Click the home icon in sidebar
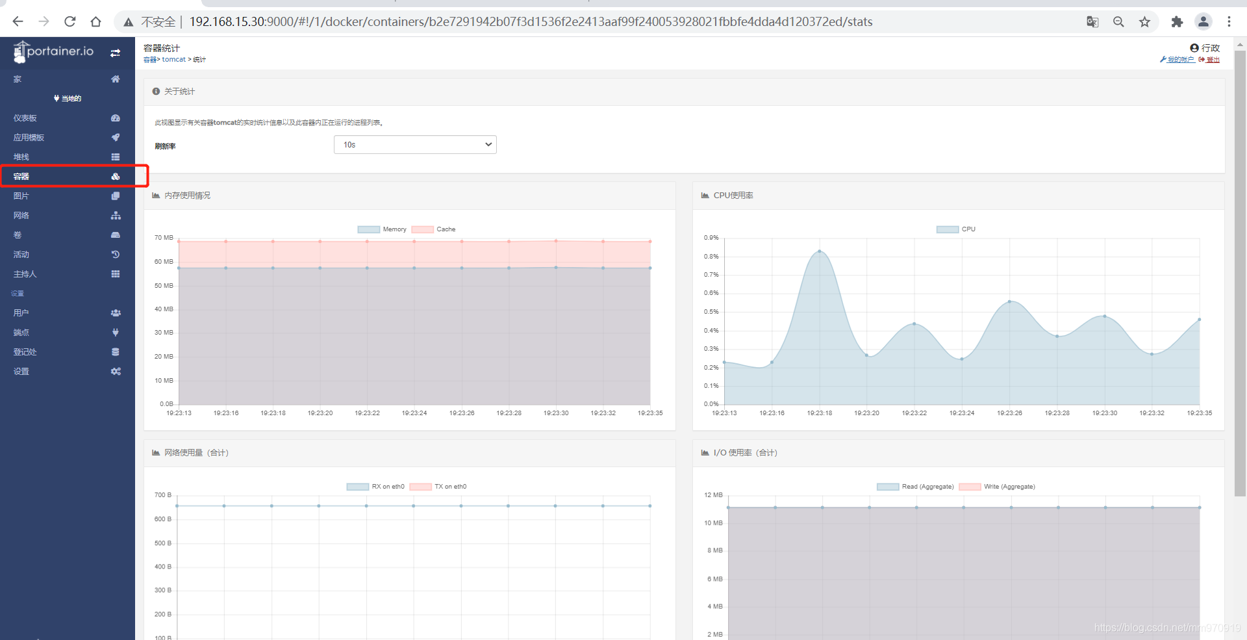Viewport: 1247px width, 640px height. tap(115, 79)
